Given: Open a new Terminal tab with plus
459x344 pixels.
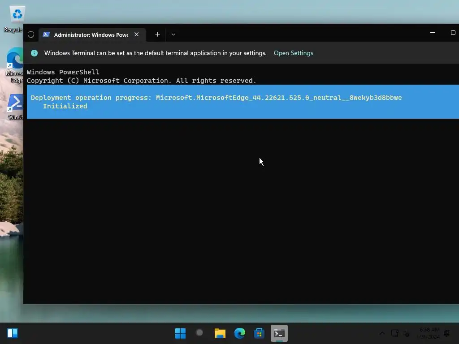Looking at the screenshot, I should point(157,34).
